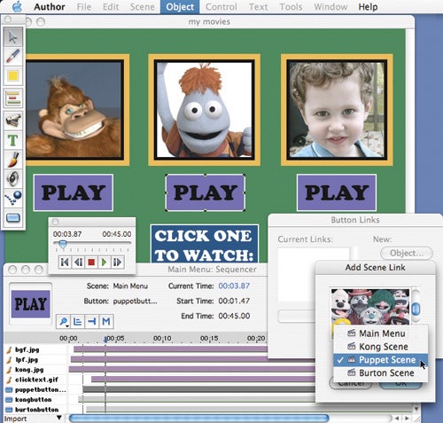443x423 pixels.
Task: Select the speaker sound tool
Action: click(13, 178)
